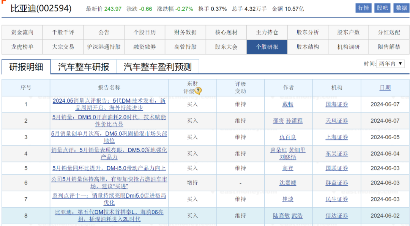Open report '5月销量同环比提升'
The height and width of the screenshot is (226, 410).
coord(109,168)
